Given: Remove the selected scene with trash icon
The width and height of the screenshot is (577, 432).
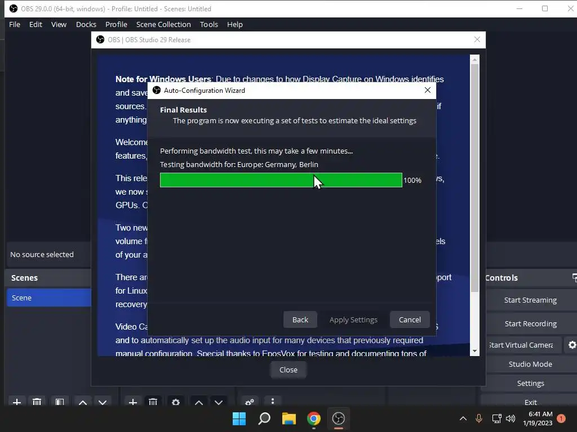Looking at the screenshot, I should 37,402.
